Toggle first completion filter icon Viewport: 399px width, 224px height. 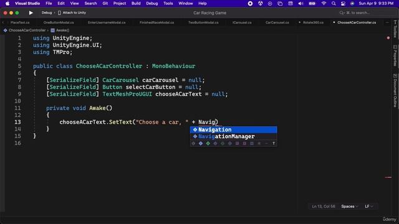pos(193,144)
